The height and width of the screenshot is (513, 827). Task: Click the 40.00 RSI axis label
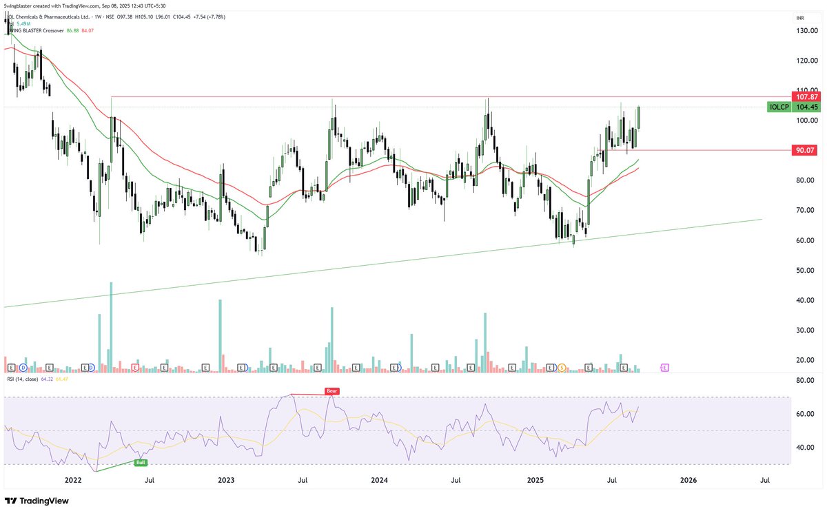pos(806,447)
